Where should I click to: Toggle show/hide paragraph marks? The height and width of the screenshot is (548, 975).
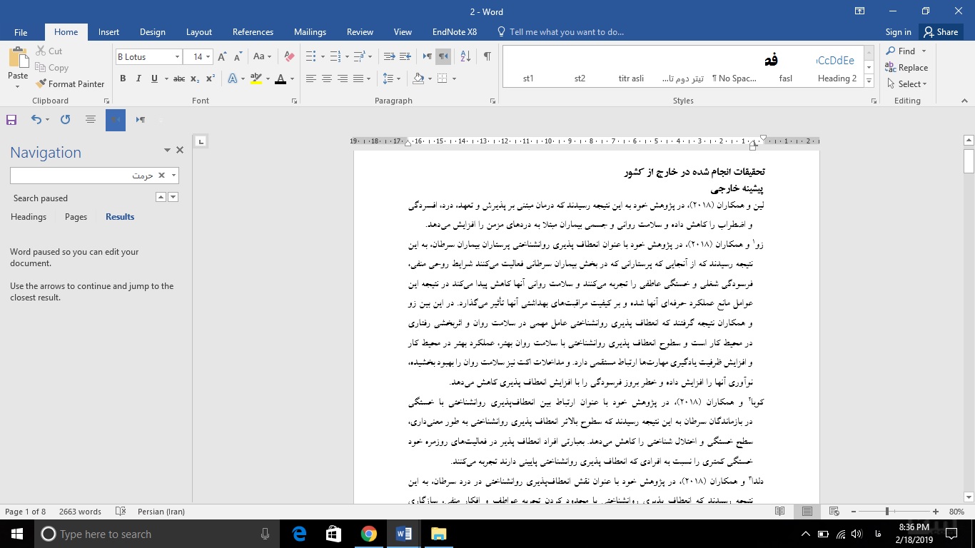pyautogui.click(x=487, y=56)
